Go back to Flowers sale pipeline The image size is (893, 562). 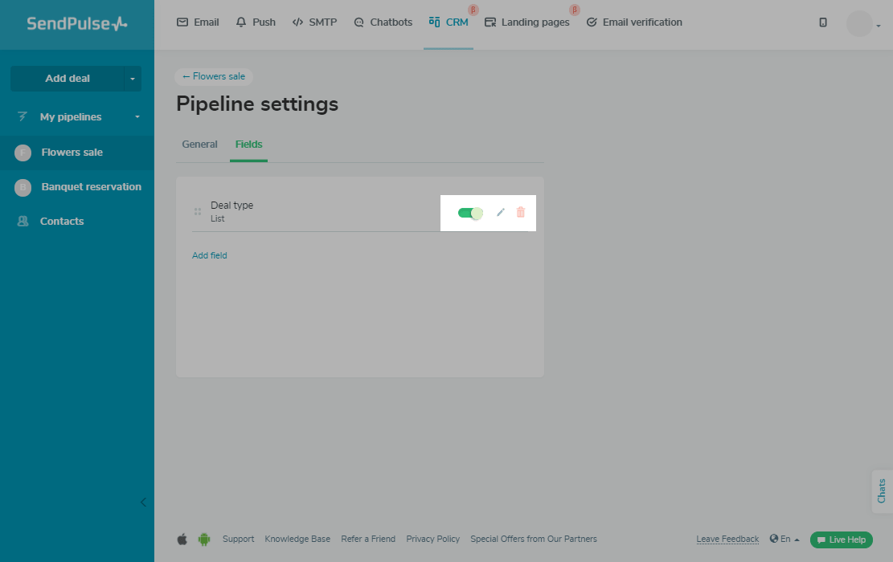[x=214, y=76]
